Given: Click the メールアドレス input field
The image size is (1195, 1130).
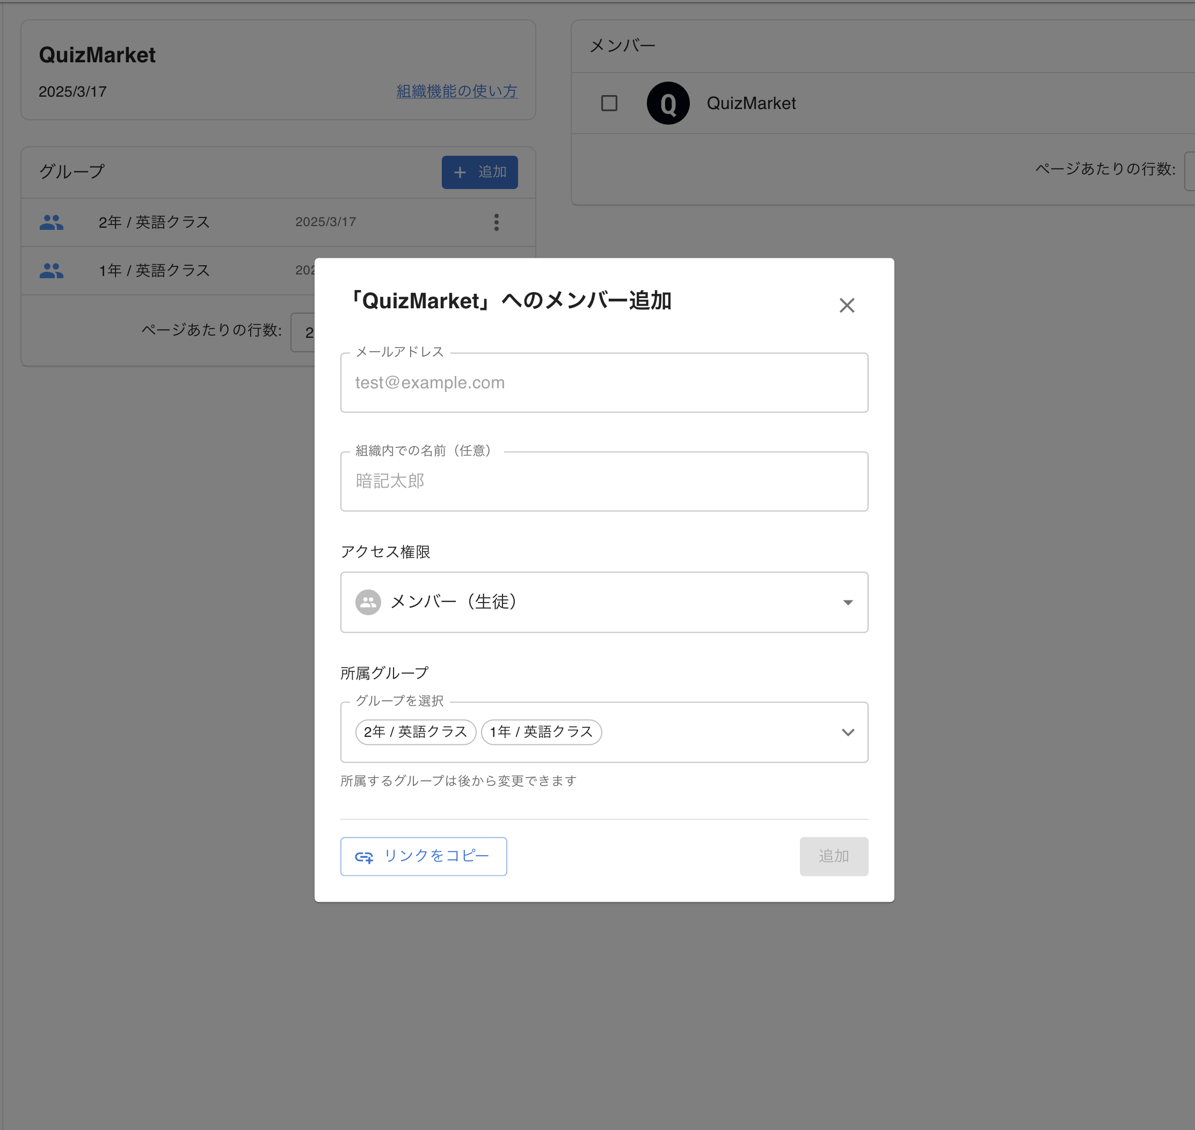Looking at the screenshot, I should [604, 382].
